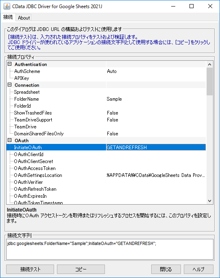Select the 接続 tab
Screen dimensions: 220x278
8,17
